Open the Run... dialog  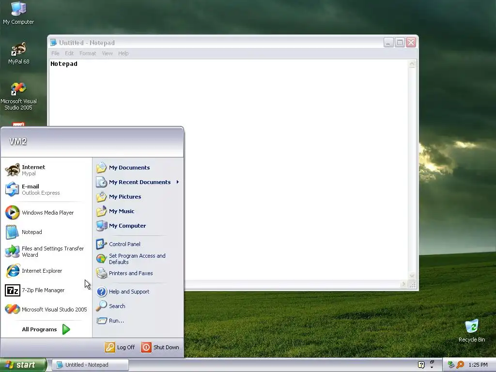[x=138, y=321]
